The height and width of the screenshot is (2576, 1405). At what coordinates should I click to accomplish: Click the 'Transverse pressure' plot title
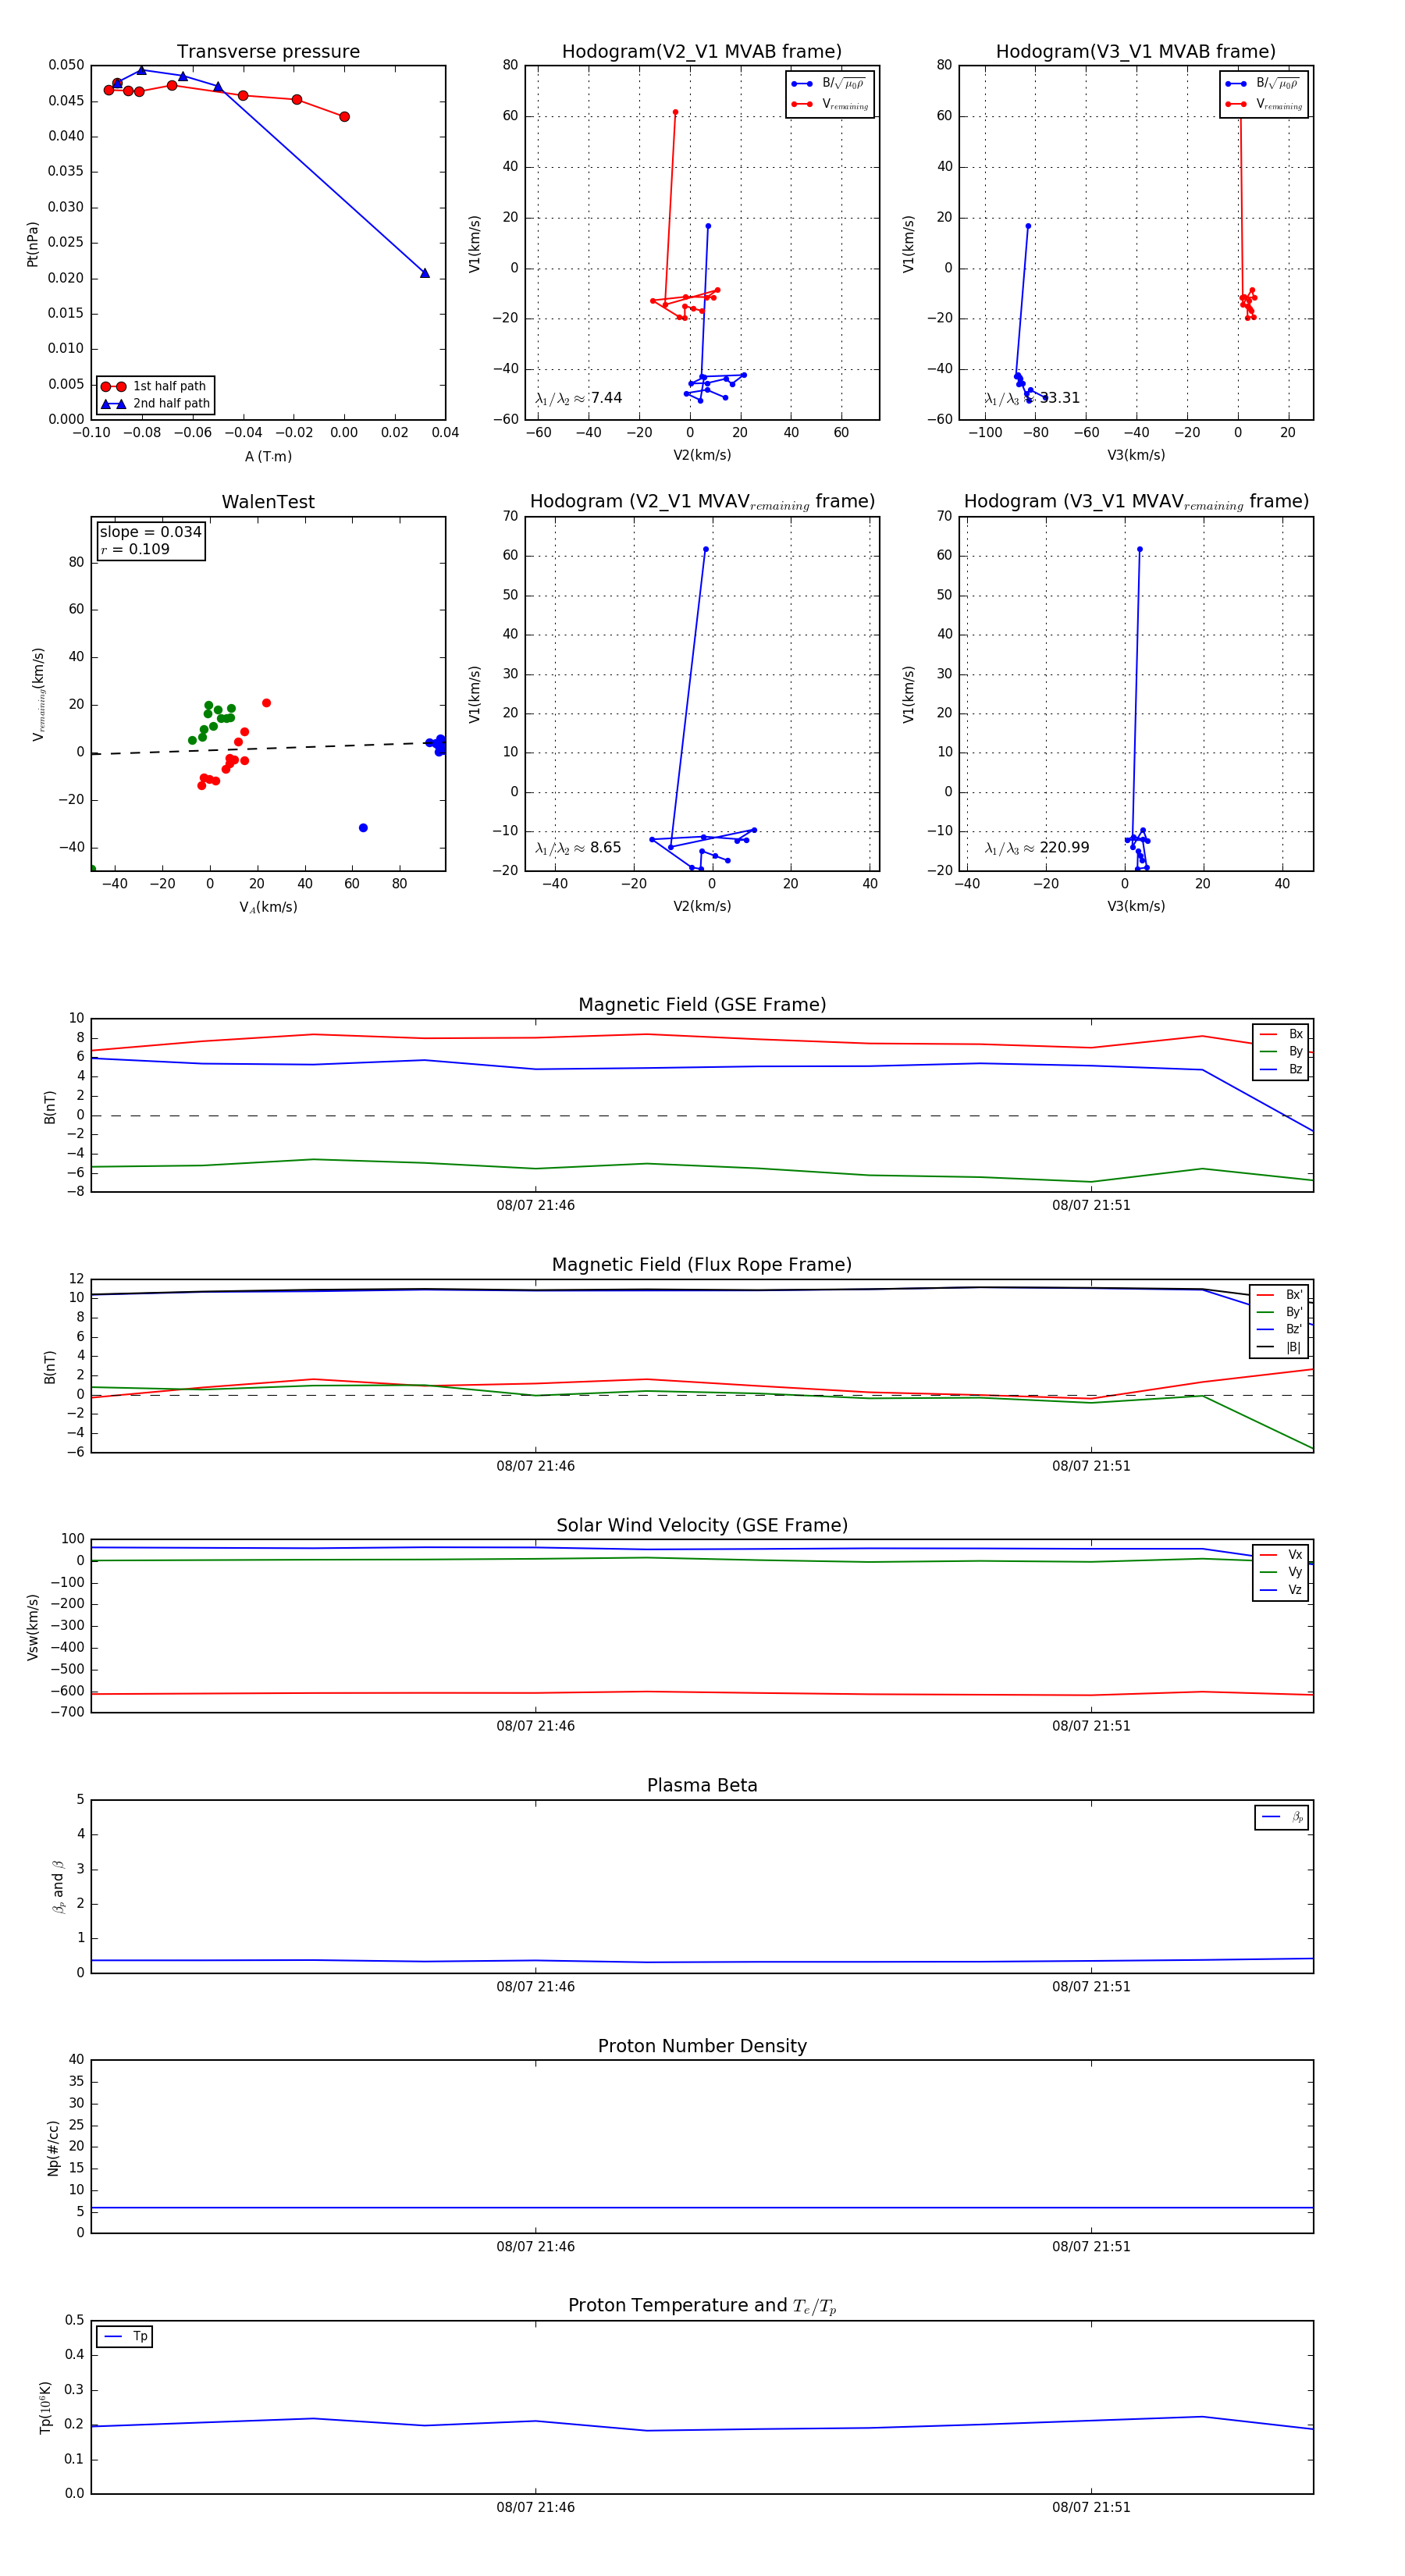click(268, 52)
